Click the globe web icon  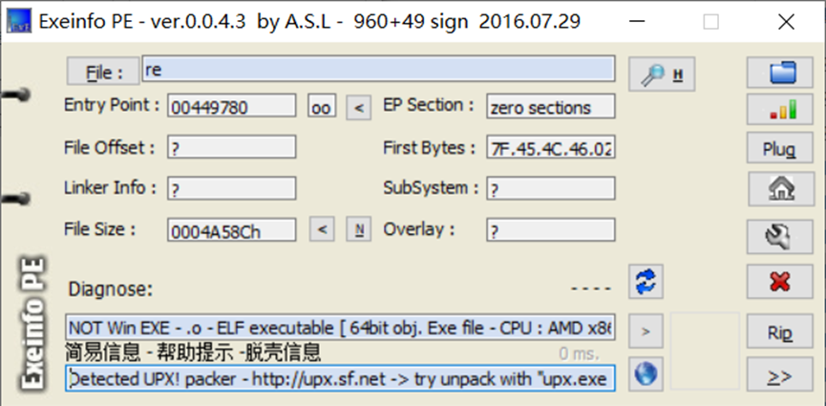coord(646,374)
